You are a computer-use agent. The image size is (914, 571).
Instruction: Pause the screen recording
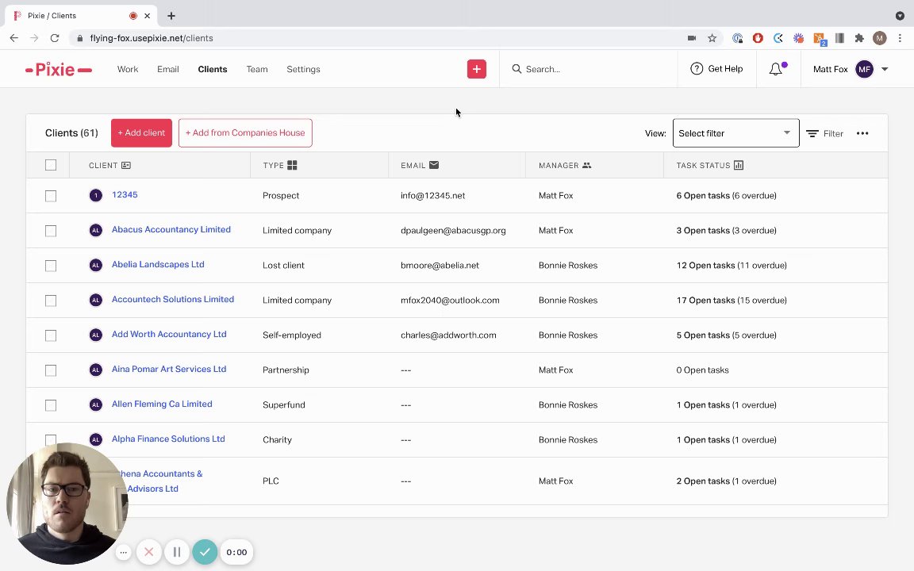click(177, 552)
